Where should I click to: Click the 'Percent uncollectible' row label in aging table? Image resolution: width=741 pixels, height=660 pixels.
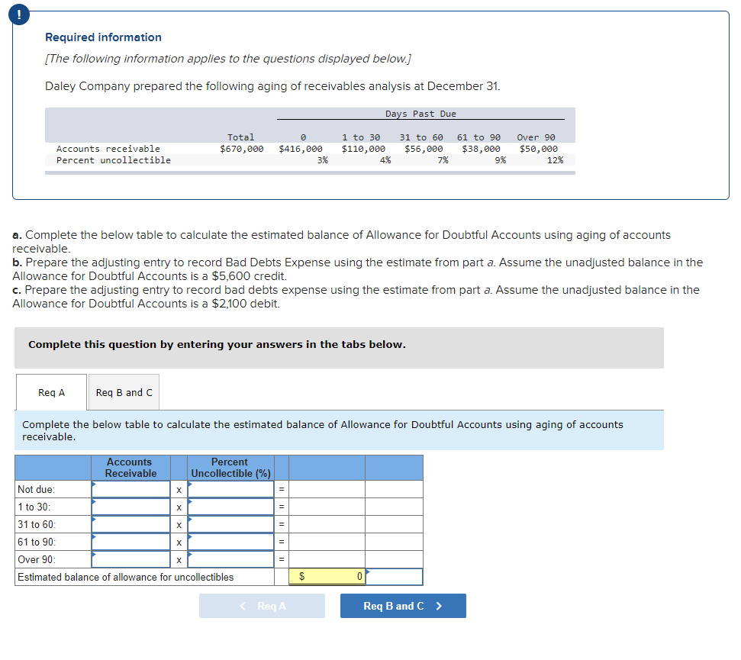114,160
